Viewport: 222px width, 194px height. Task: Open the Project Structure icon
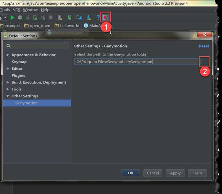pyautogui.click(x=79, y=18)
